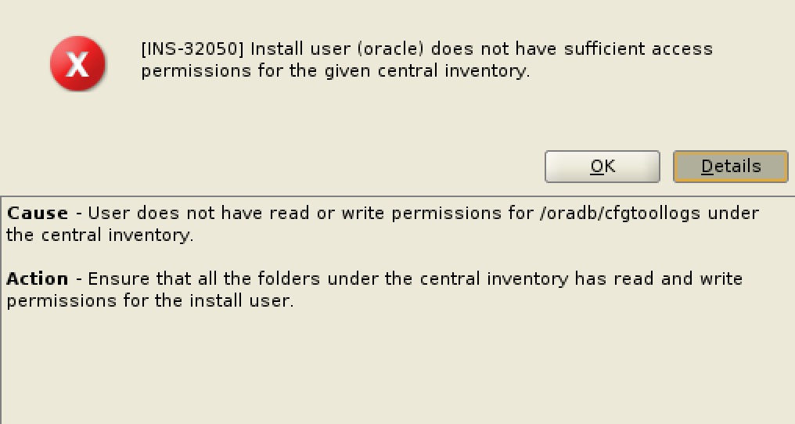Click the blank dialog area left of OK
Screen dimensions: 795x424
click(x=274, y=166)
